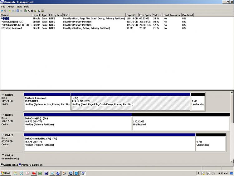Click the Disk 0 label panel
This screenshot has height=176, width=234.
(x=12, y=102)
